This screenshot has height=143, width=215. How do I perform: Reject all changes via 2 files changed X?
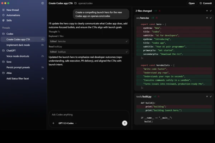(207, 11)
